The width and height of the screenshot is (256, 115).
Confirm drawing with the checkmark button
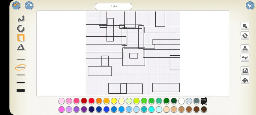tap(250, 6)
